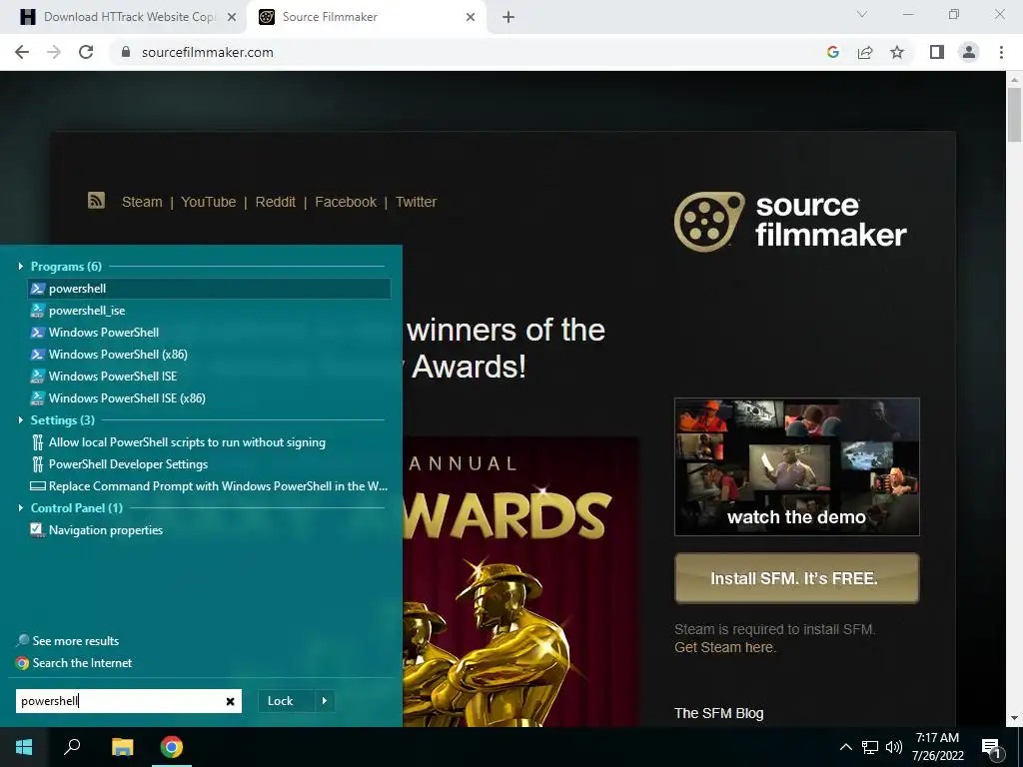Click the magnifier icon beside See more results
Viewport: 1023px width, 767px height.
(23, 640)
